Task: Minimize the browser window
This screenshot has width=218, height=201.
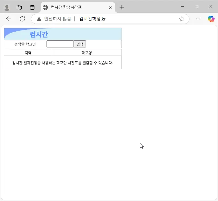Action: (x=182, y=7)
